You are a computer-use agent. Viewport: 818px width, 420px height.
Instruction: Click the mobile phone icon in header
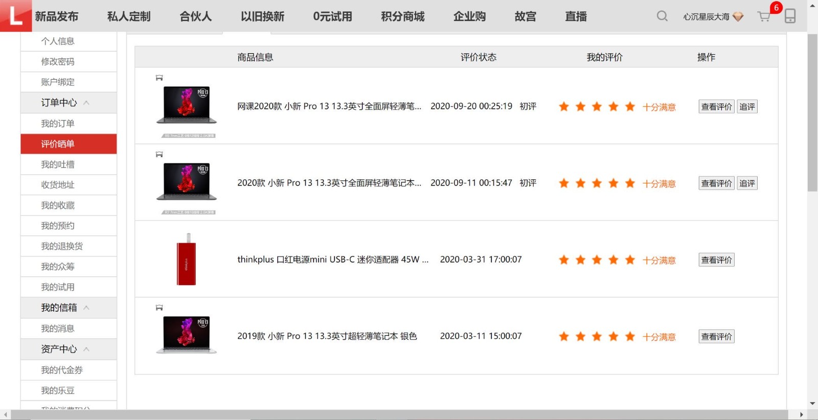[x=790, y=16]
